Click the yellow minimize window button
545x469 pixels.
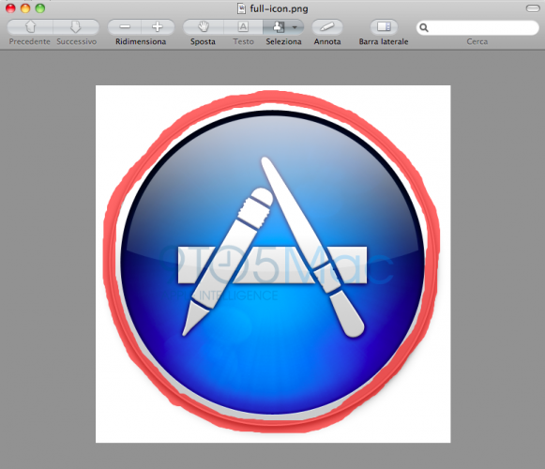click(x=25, y=8)
